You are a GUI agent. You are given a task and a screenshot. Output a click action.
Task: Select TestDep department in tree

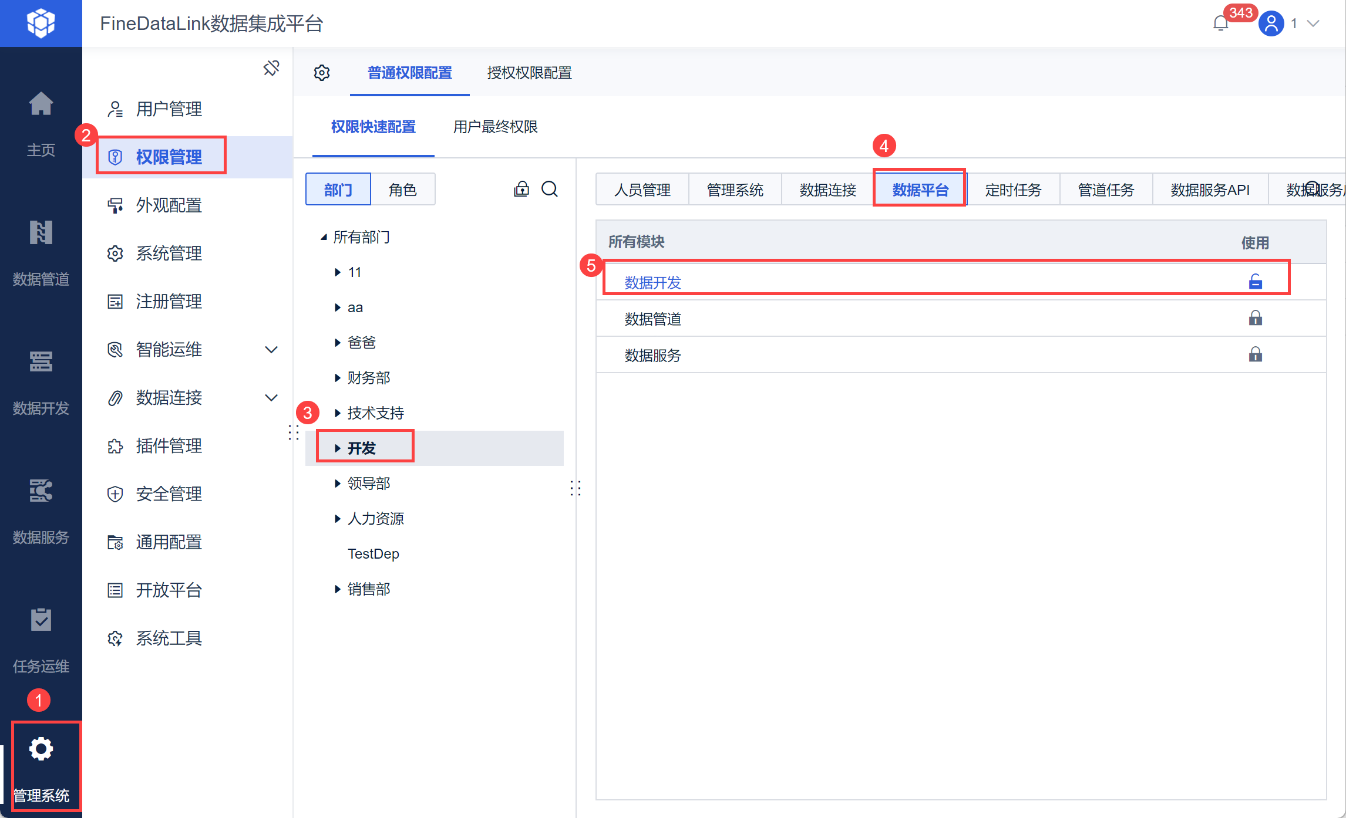click(373, 554)
